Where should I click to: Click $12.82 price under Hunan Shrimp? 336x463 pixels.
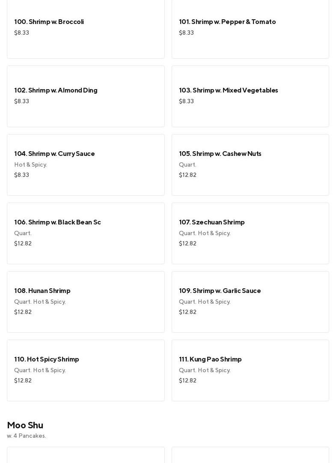23,312
